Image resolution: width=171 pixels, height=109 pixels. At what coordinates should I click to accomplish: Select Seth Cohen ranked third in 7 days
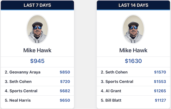[37, 82]
